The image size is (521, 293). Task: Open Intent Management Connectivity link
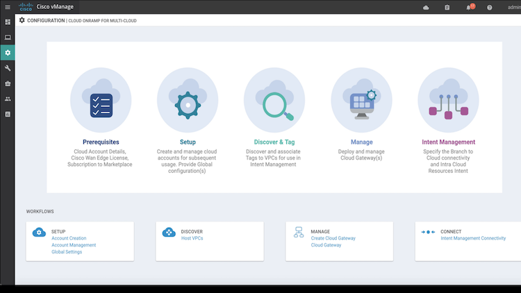[473, 238]
